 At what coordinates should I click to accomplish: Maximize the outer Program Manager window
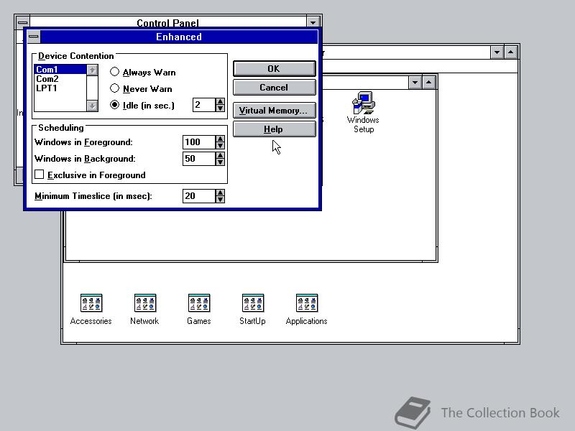tap(511, 52)
